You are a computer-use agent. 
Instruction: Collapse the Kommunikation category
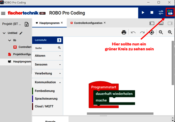pos(48,82)
